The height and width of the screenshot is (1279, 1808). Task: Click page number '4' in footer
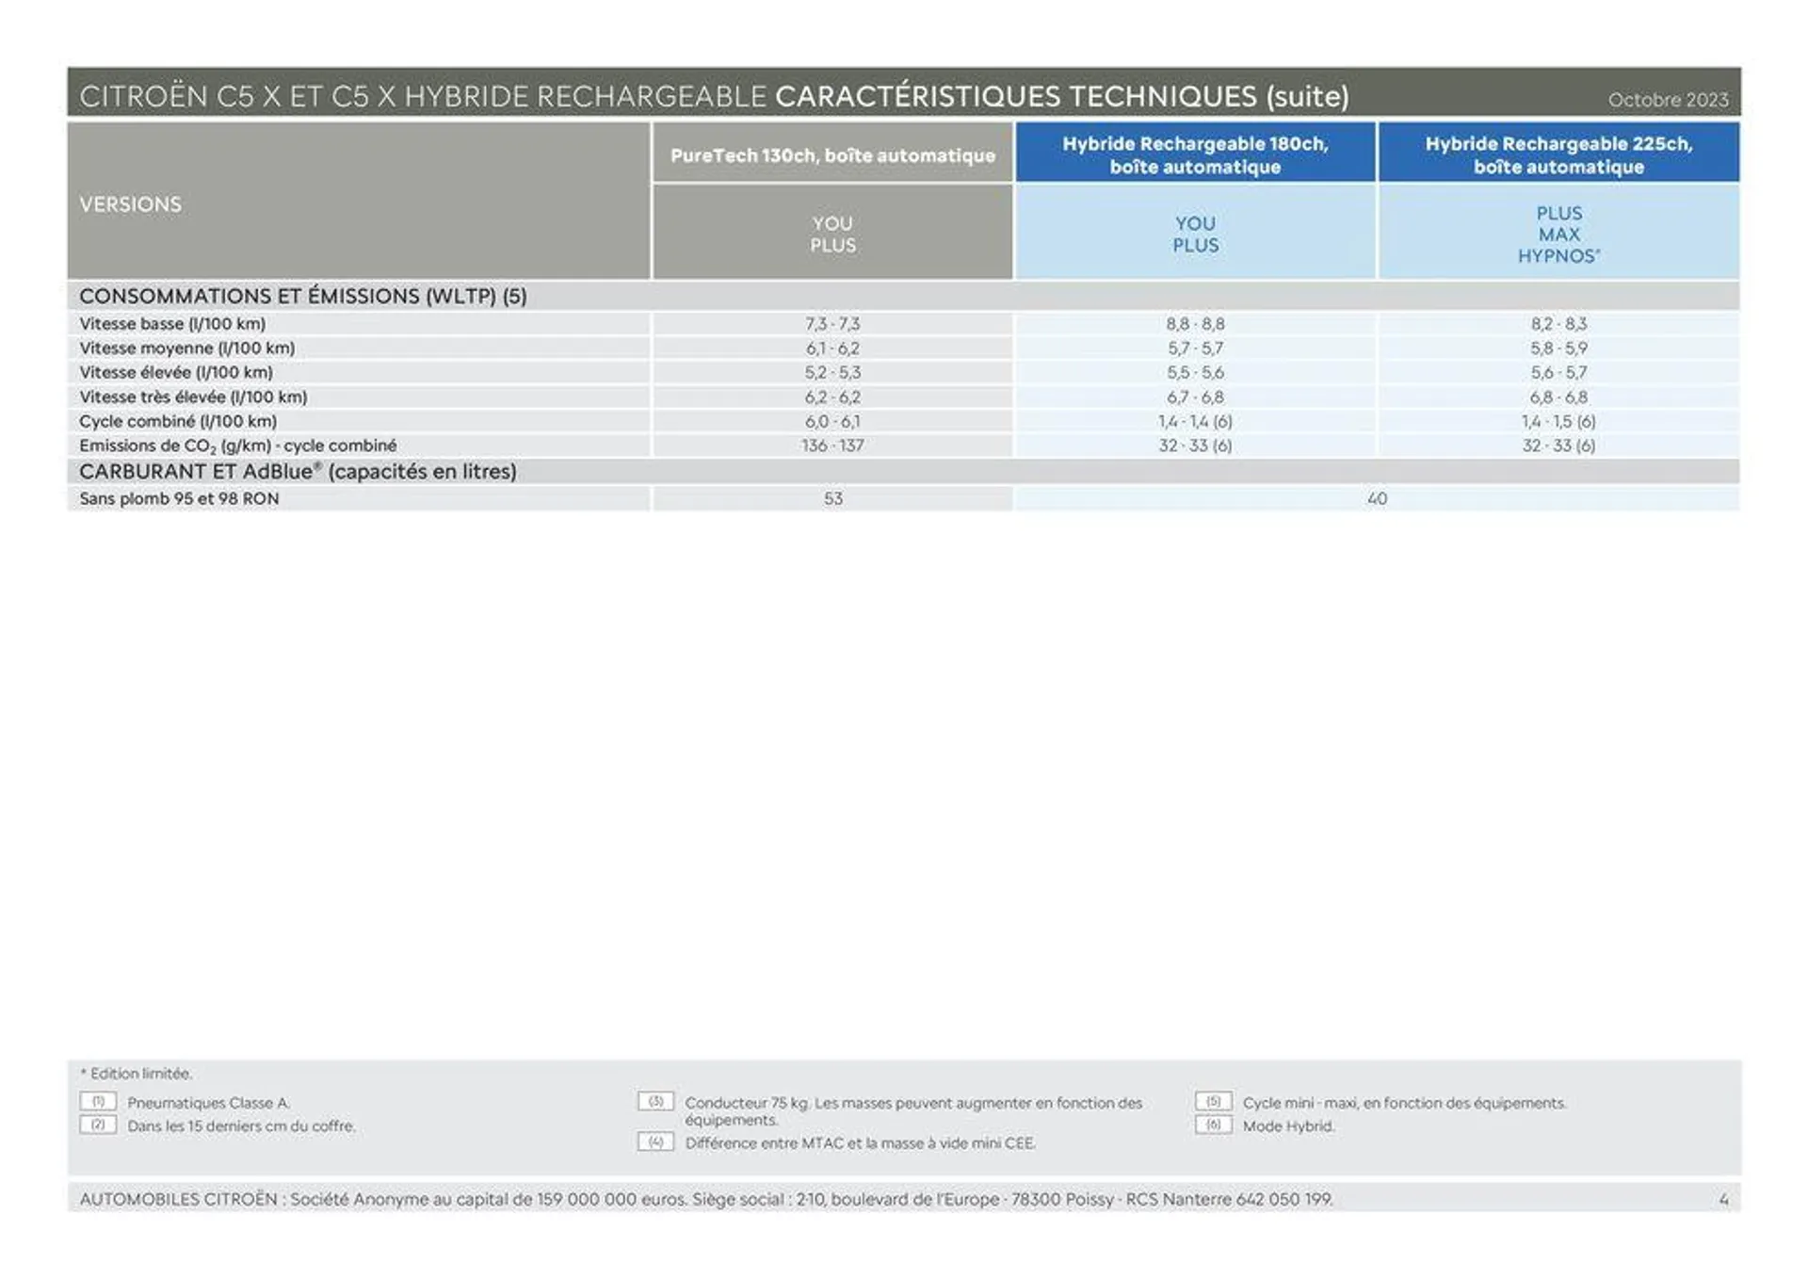[x=1724, y=1200]
